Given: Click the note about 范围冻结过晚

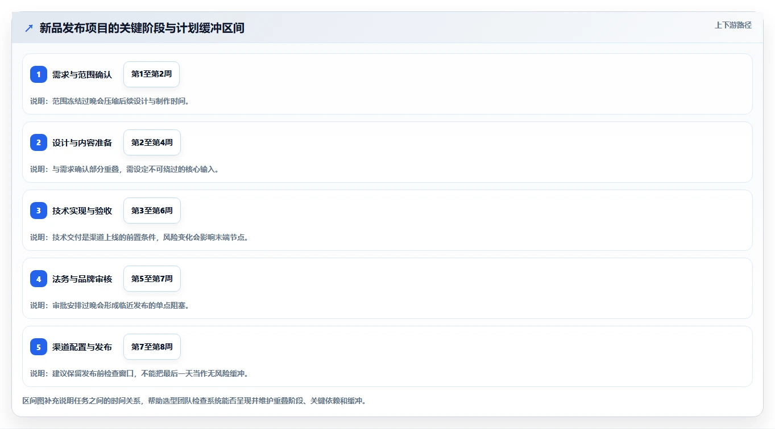Looking at the screenshot, I should click(110, 101).
